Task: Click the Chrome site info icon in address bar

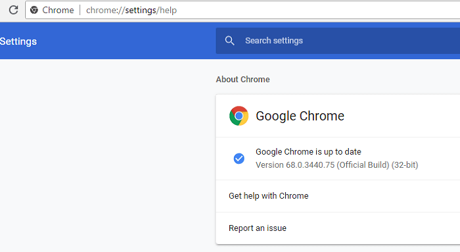Action: 34,10
